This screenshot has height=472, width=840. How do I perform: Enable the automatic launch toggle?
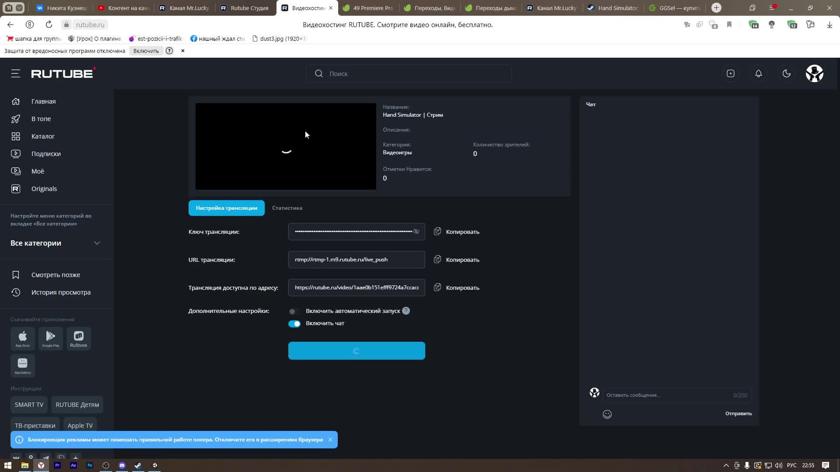(294, 311)
